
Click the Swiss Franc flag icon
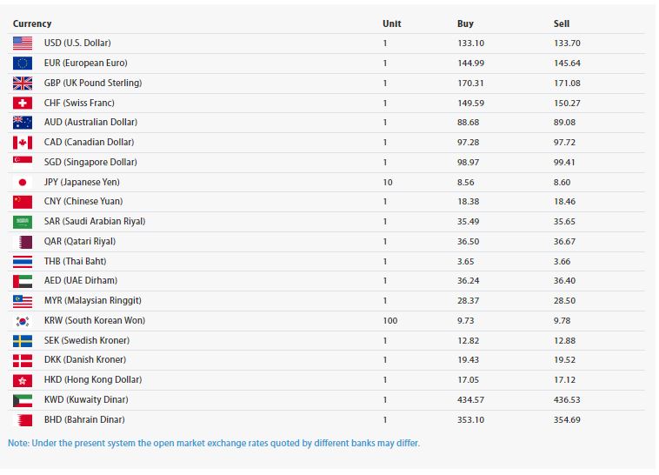click(x=23, y=103)
